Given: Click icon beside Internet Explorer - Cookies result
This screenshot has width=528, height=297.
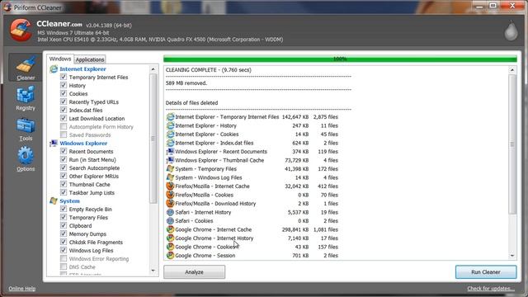Looking at the screenshot, I should [x=170, y=134].
